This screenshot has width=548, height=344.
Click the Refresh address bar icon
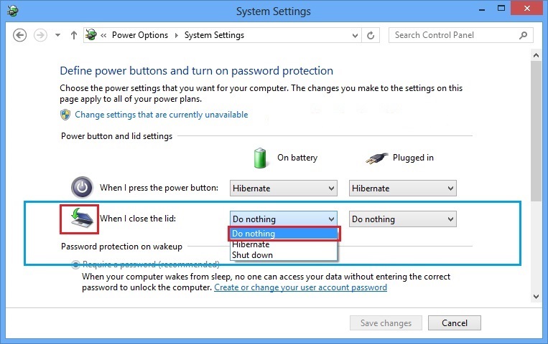coord(371,35)
